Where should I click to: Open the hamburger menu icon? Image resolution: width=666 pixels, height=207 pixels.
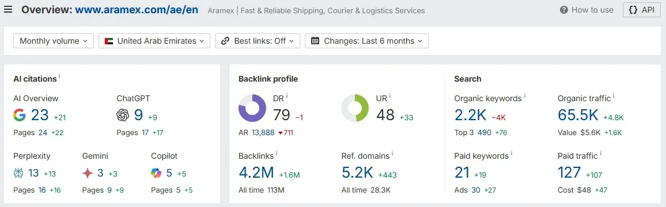coord(7,10)
